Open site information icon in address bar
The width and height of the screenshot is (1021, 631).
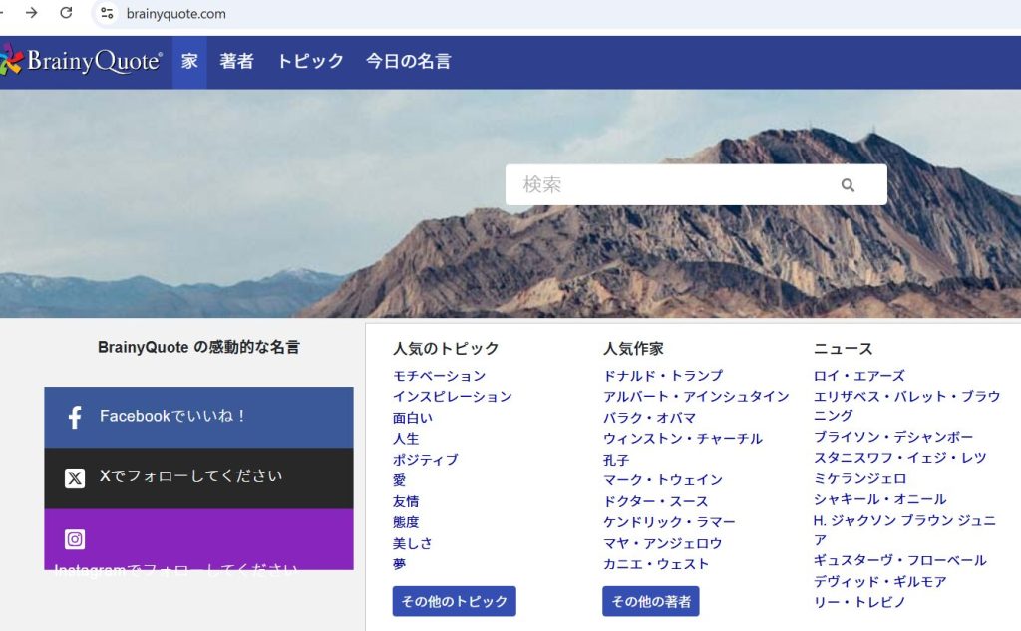107,14
